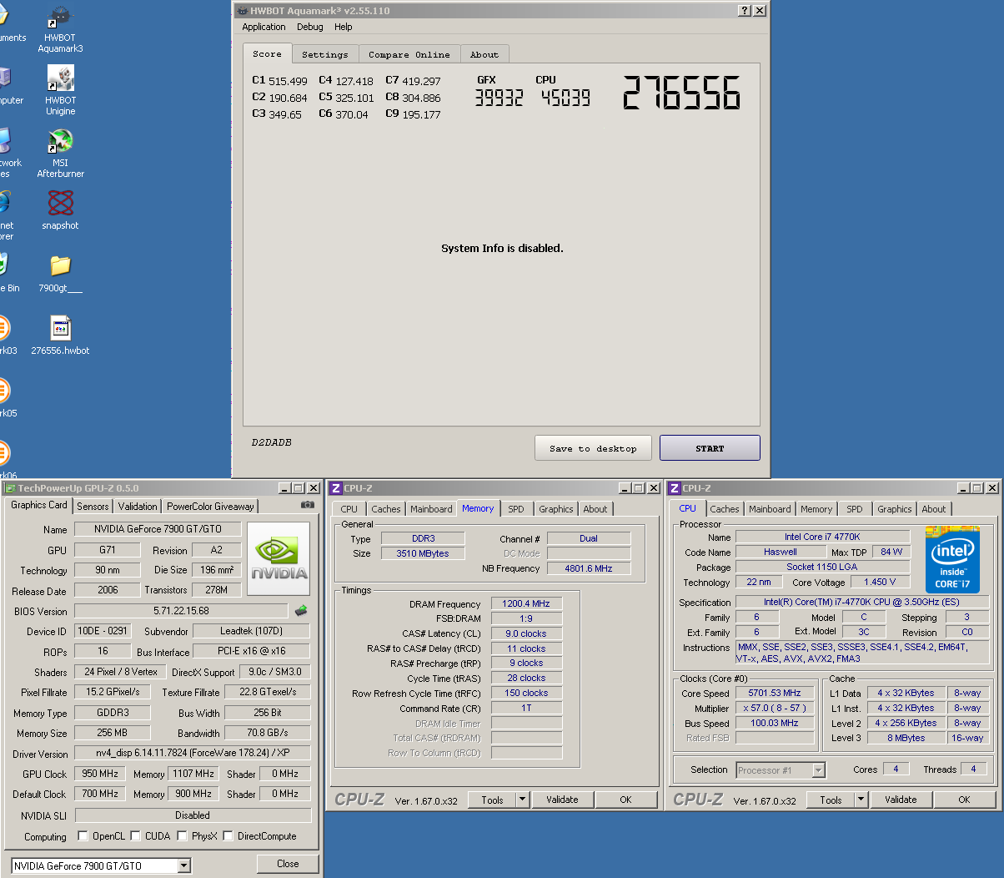Click Tools button in Intel CPU-Z window
Viewport: 1004px width, 878px height.
pos(831,800)
